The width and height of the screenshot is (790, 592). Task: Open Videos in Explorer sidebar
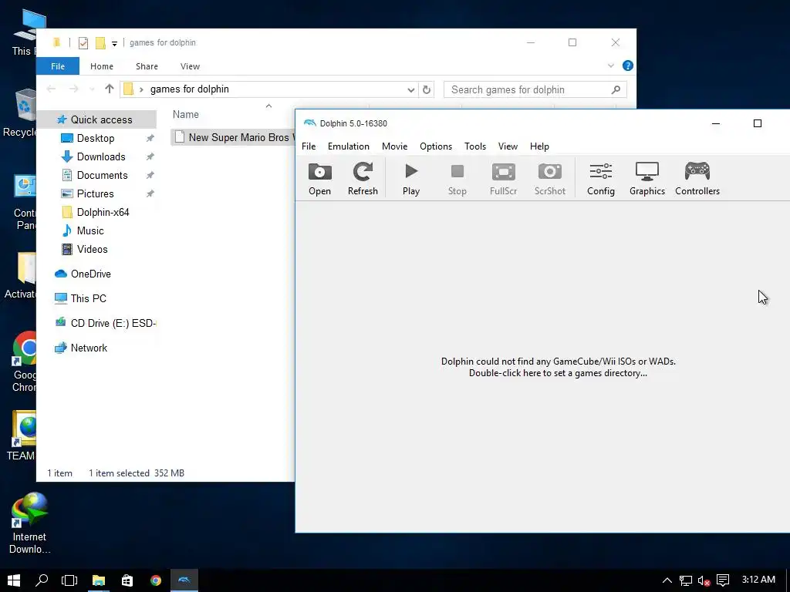93,250
